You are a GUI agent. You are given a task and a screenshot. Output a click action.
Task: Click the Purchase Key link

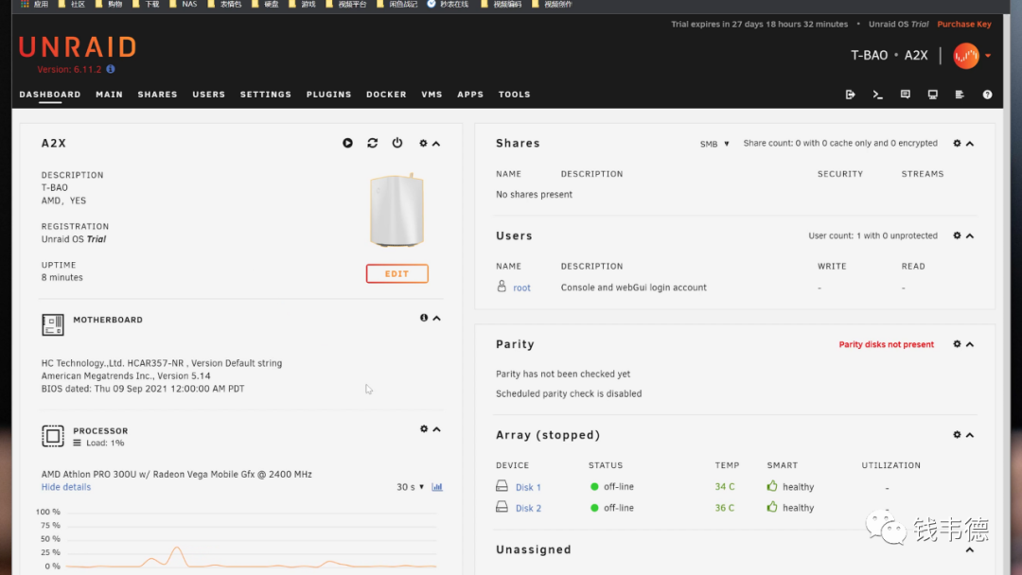[x=964, y=24]
